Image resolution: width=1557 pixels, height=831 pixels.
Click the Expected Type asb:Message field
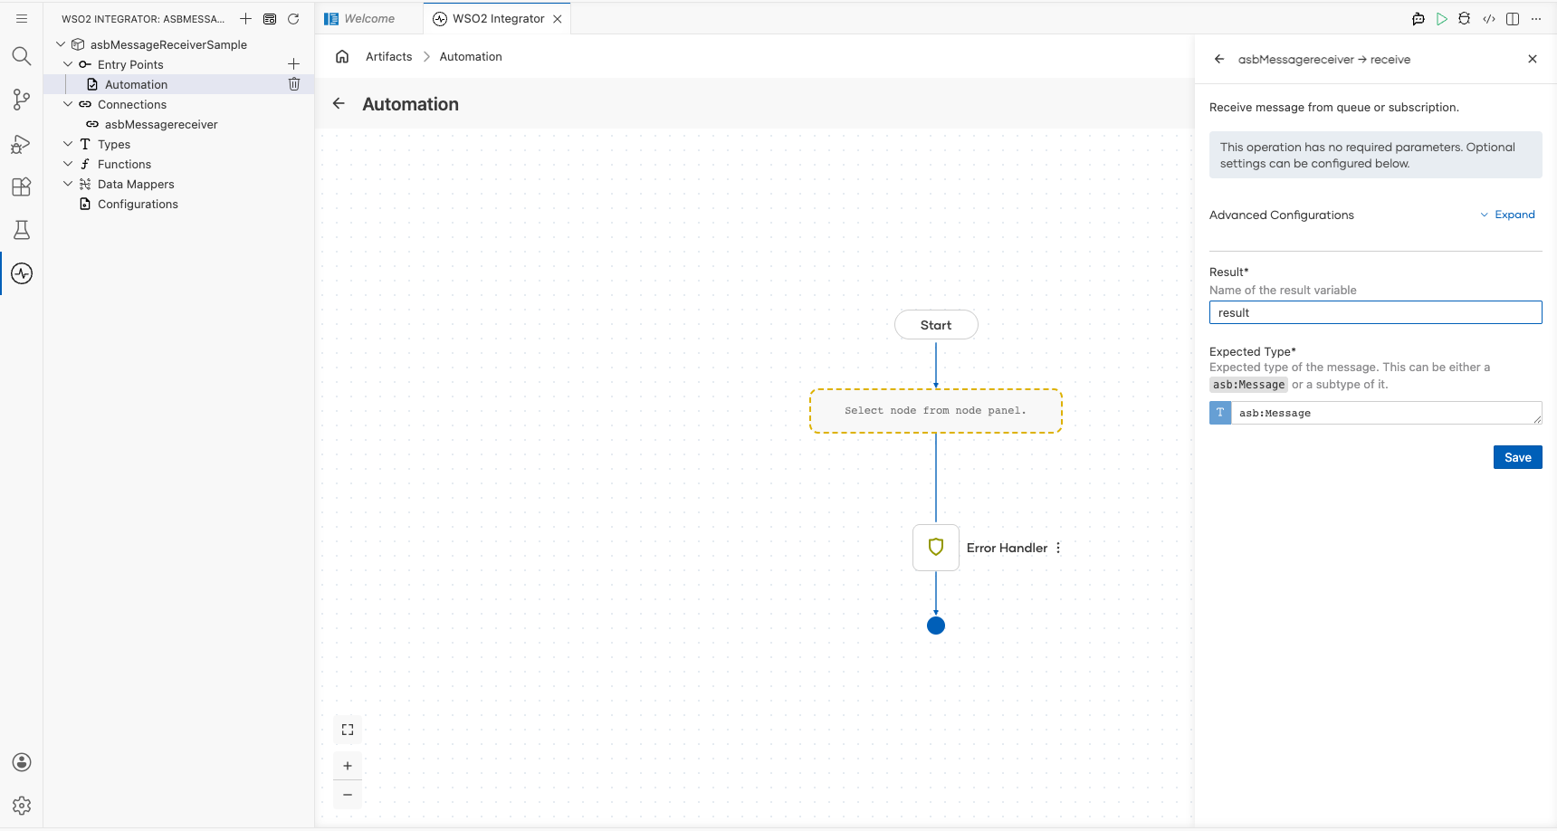[1387, 413]
